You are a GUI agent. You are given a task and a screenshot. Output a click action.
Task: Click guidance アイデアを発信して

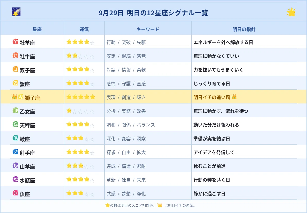(214, 152)
